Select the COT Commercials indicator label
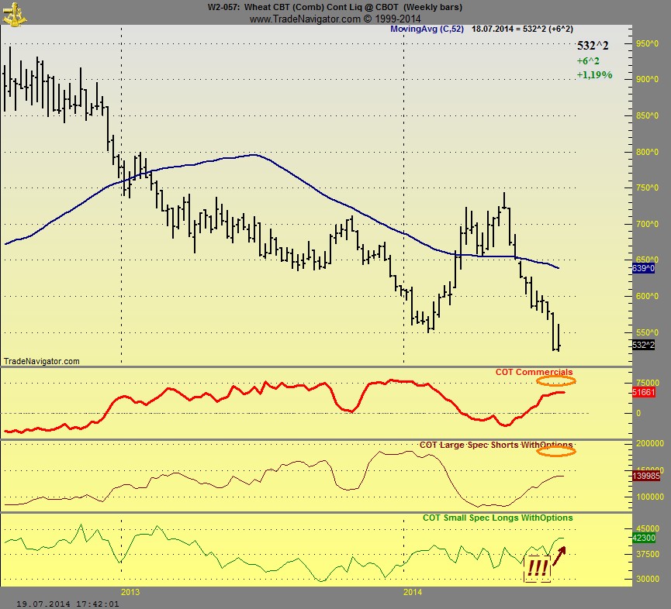This screenshot has height=609, width=671. [x=534, y=373]
